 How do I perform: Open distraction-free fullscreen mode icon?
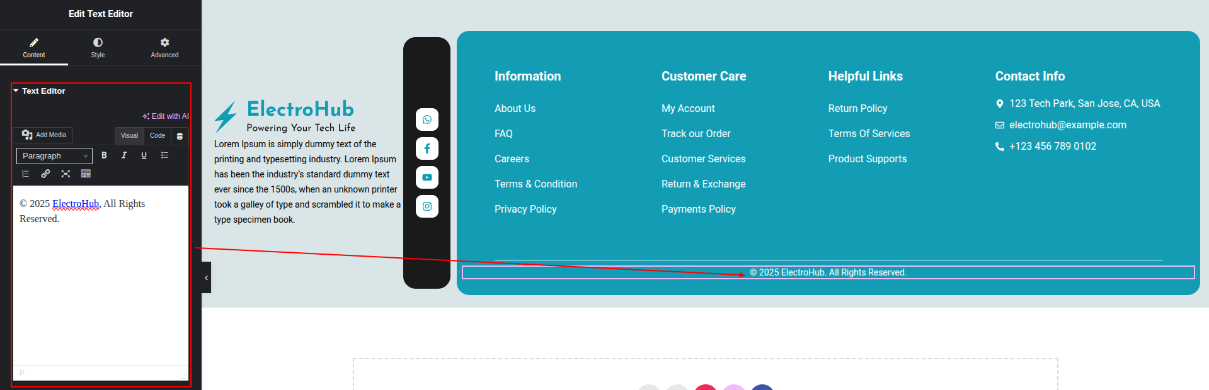tap(66, 174)
